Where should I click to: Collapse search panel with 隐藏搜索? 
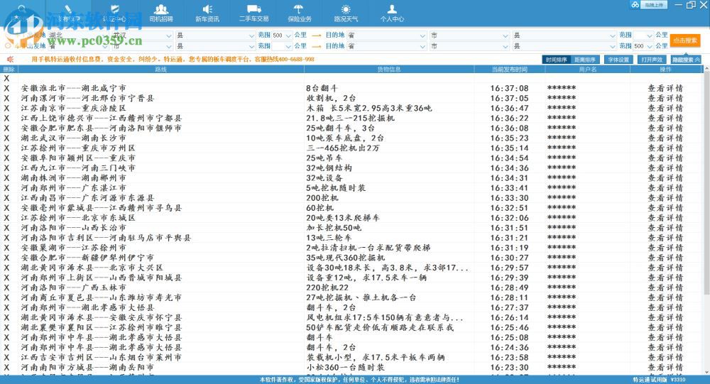pyautogui.click(x=686, y=60)
